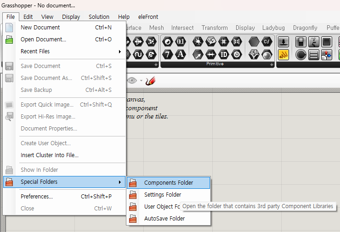This screenshot has height=232, width=340.
Task: Click the Export Hi-Res Image... entry
Action: coord(64,117)
